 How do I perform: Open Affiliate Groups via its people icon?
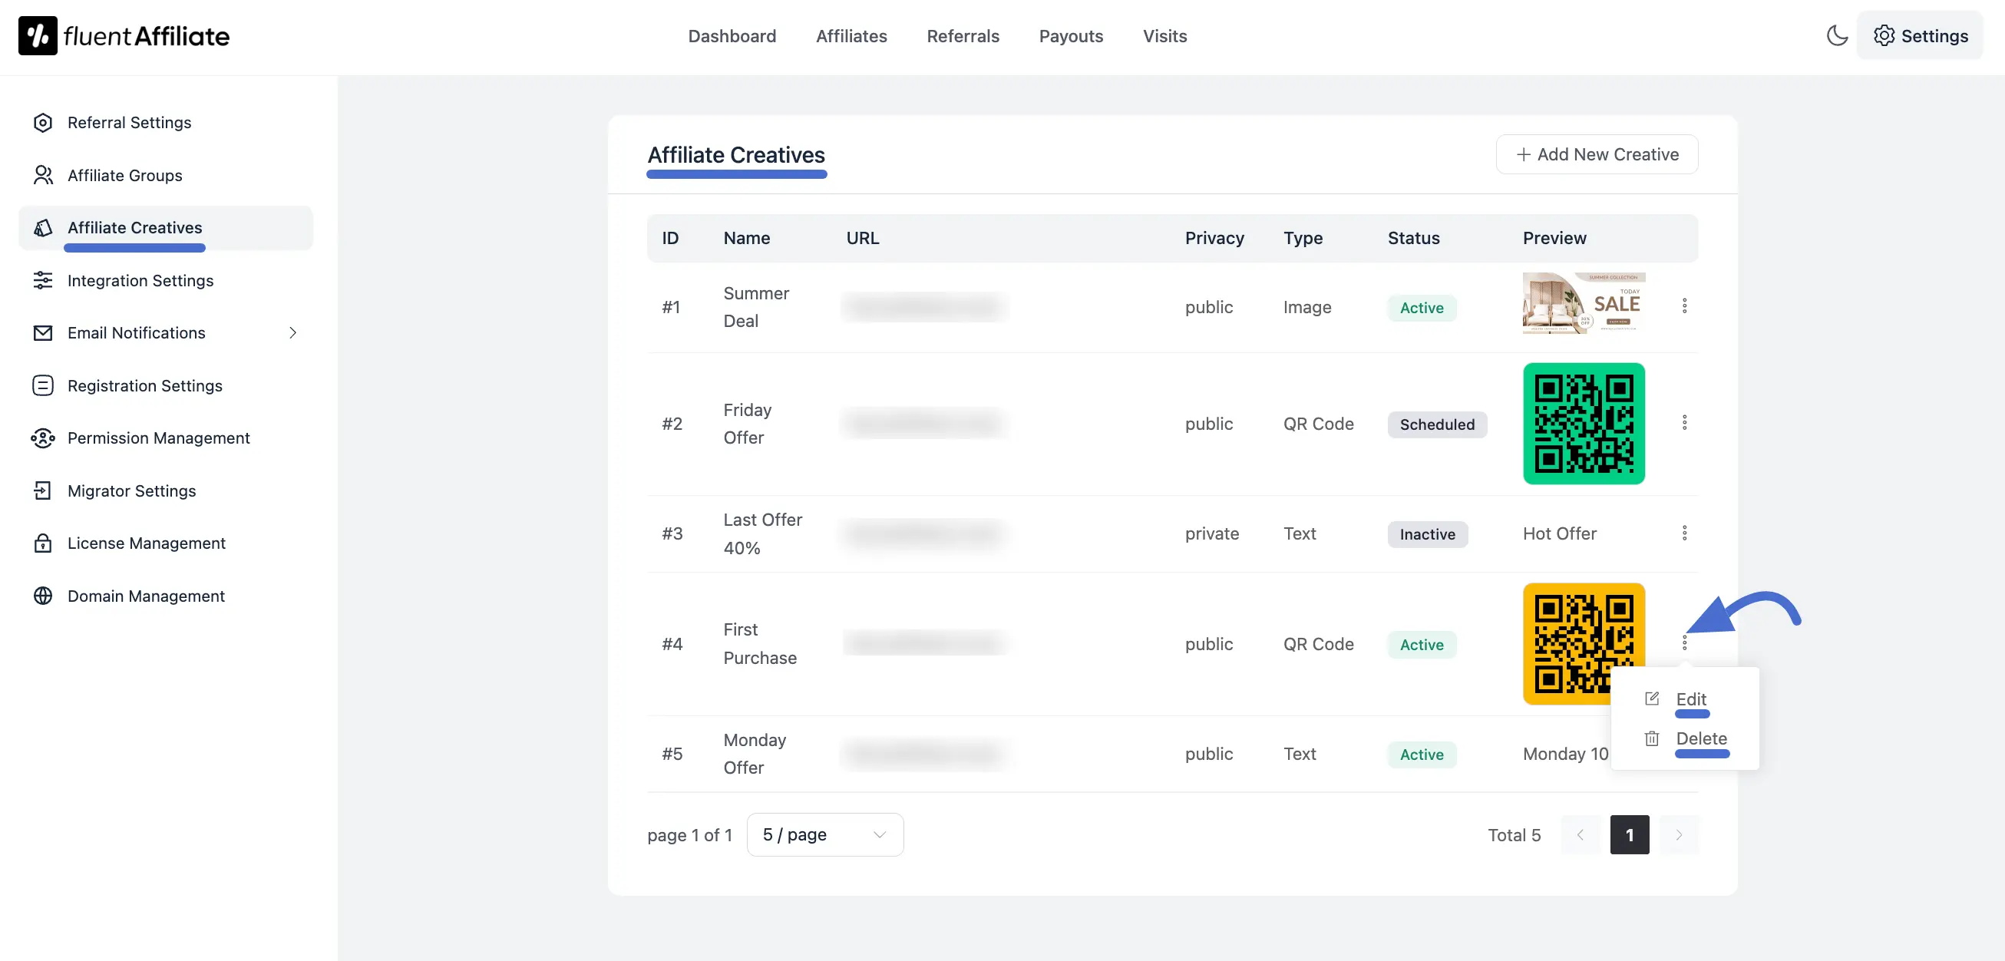43,175
